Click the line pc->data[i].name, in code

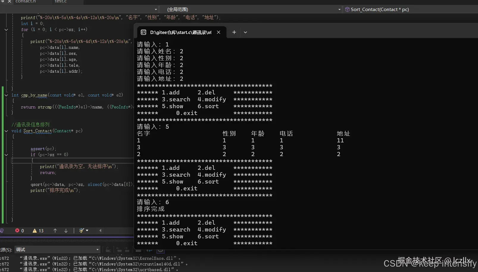pos(60,47)
